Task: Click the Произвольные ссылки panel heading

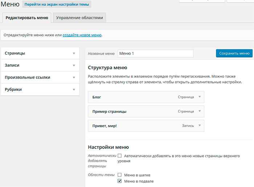Action: (x=28, y=77)
